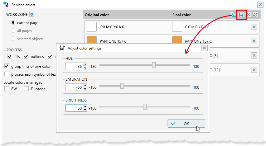
Task: Click final color text PANTONE 157 C
Action: point(198,41)
